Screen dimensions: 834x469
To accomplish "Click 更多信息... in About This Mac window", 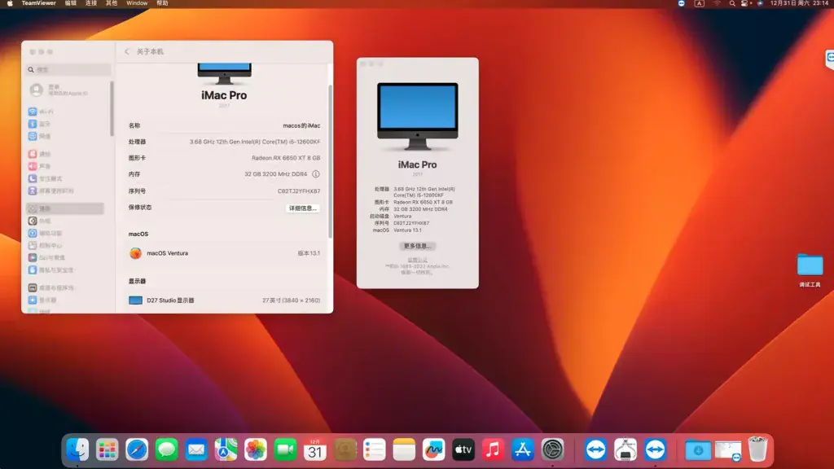I will (x=417, y=246).
